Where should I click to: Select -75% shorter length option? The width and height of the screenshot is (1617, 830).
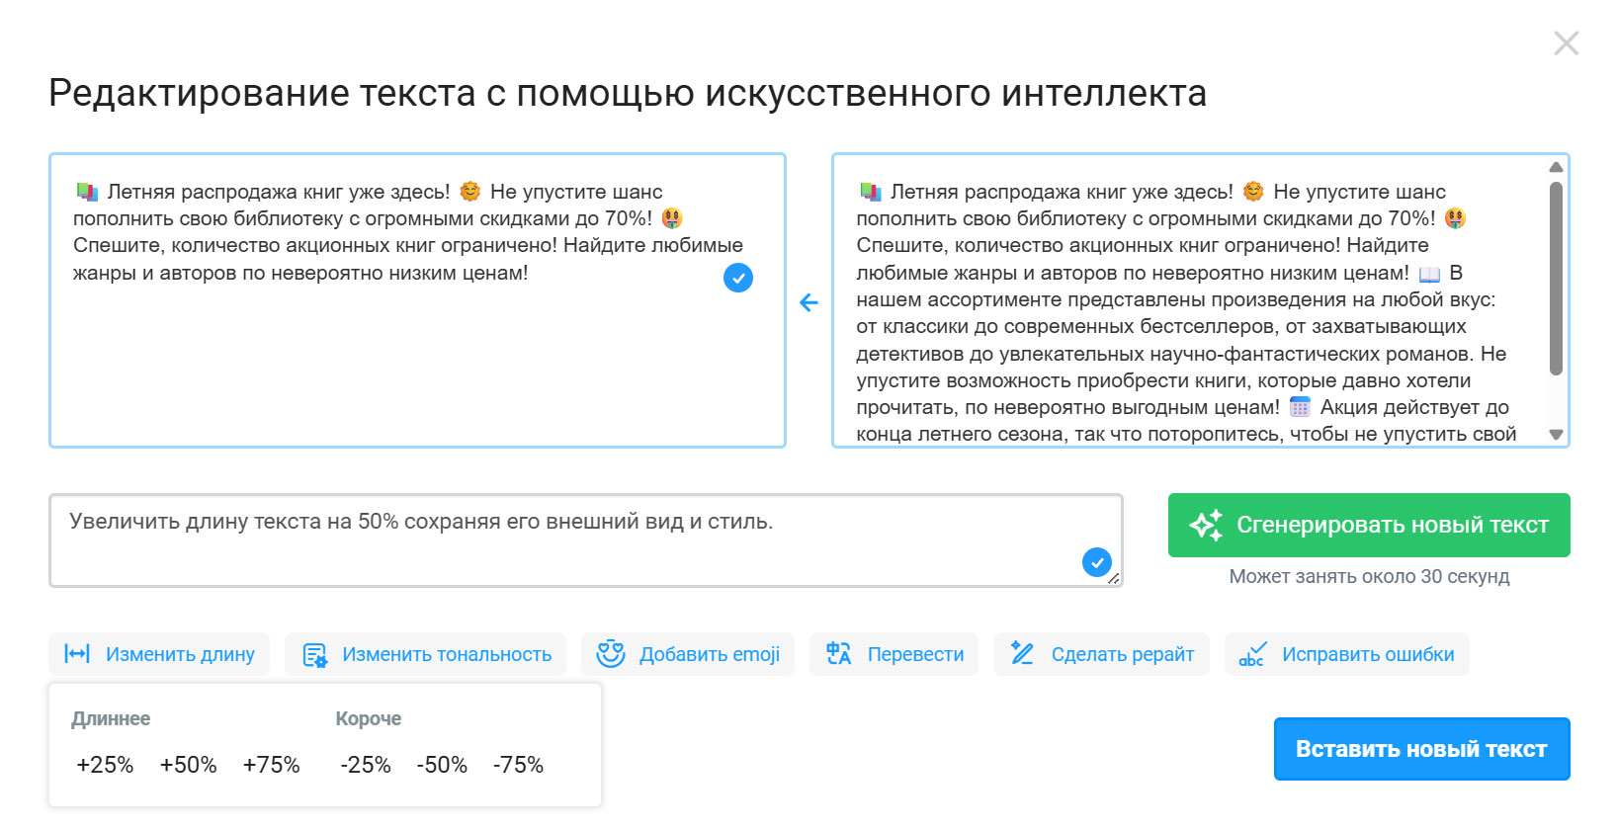[x=518, y=765]
